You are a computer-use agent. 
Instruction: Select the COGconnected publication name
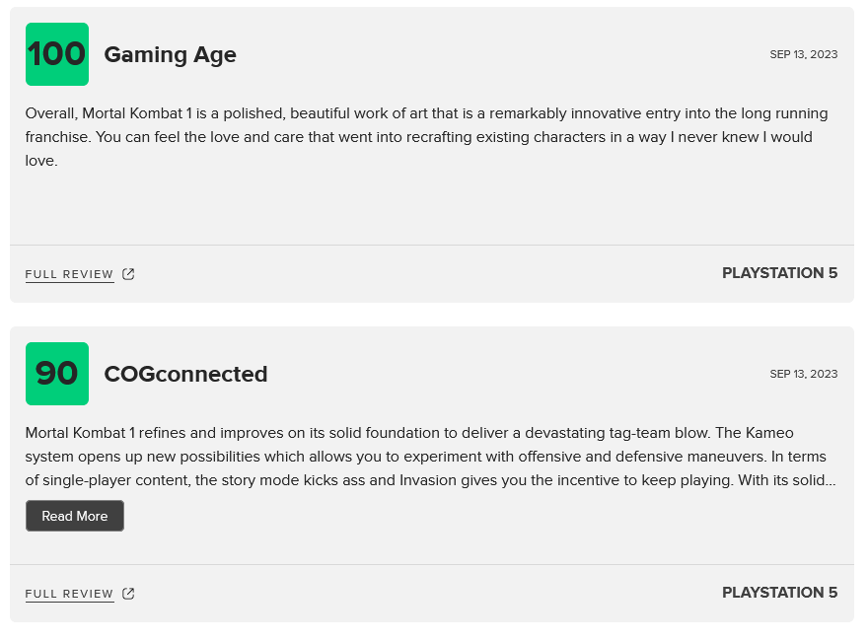coord(185,375)
